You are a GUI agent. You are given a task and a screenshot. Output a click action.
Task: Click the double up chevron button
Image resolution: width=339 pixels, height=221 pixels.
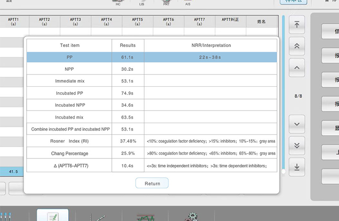click(x=297, y=46)
